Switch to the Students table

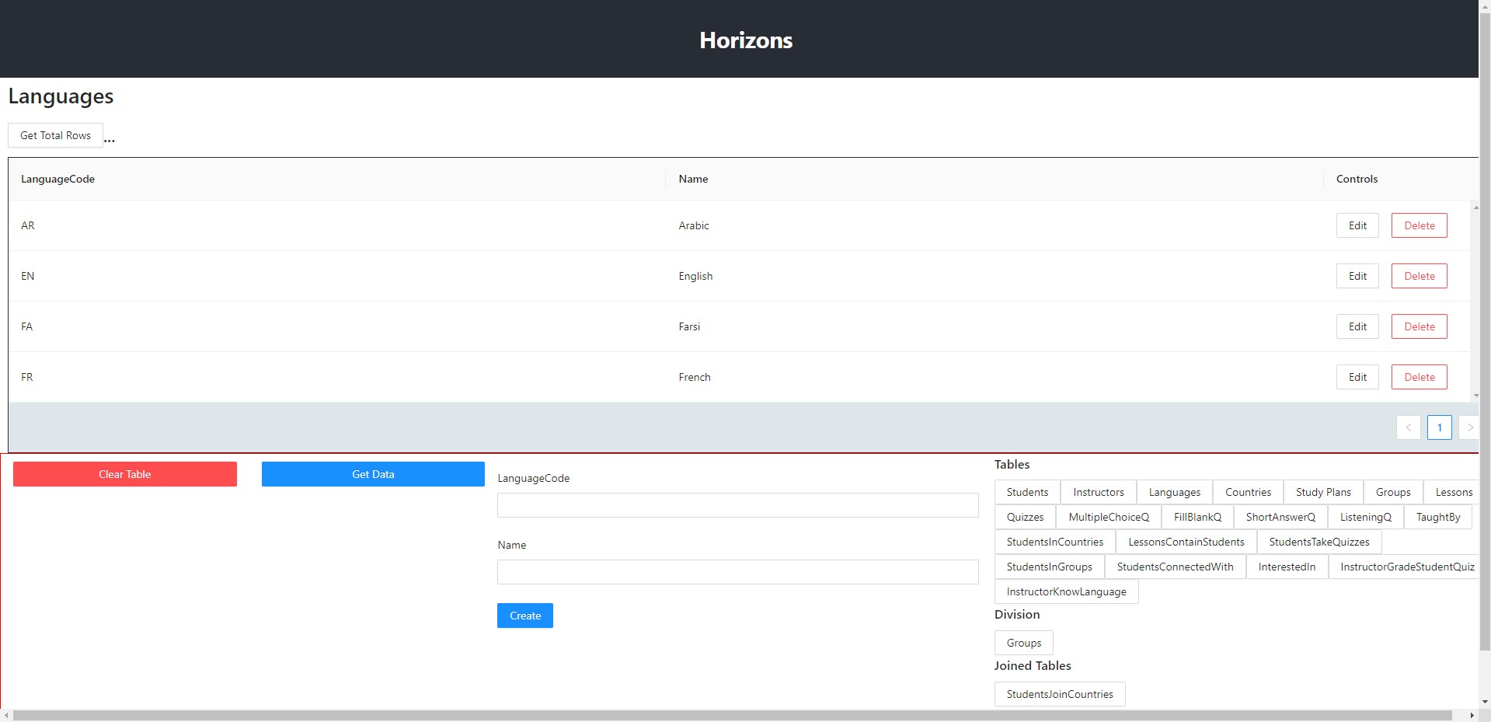(1026, 492)
